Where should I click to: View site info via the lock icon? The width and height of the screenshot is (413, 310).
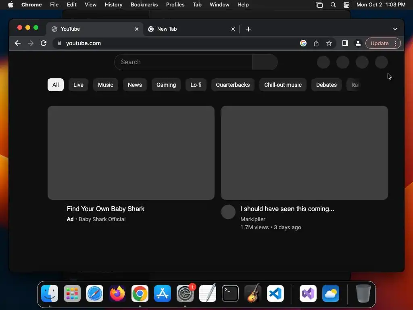(x=60, y=43)
